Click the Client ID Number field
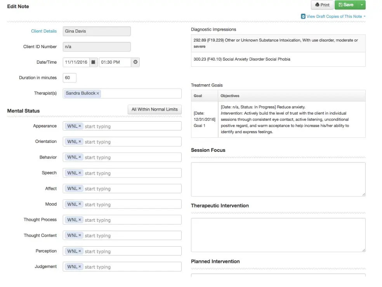This screenshot has height=287, width=382. (97, 47)
